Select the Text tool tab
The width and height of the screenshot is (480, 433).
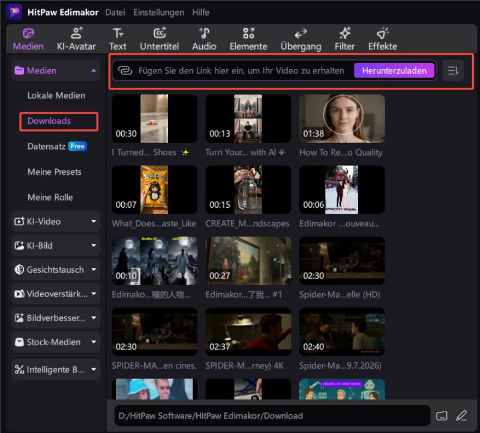118,39
